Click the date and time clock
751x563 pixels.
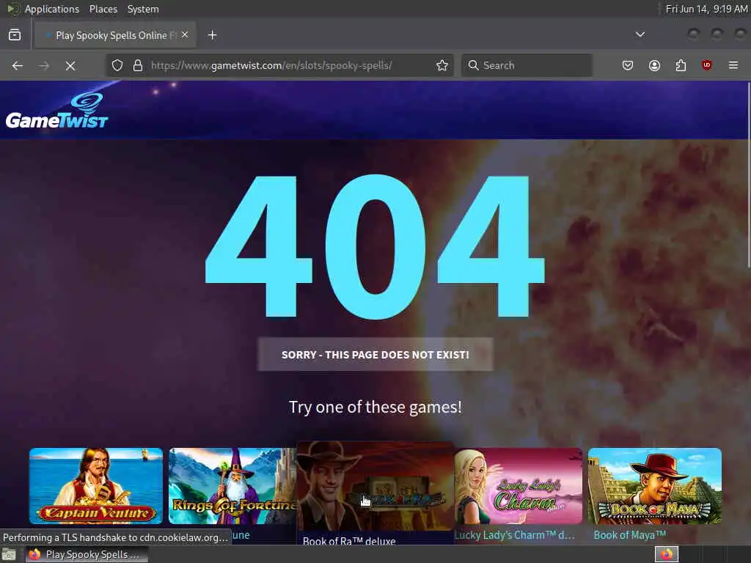point(706,9)
